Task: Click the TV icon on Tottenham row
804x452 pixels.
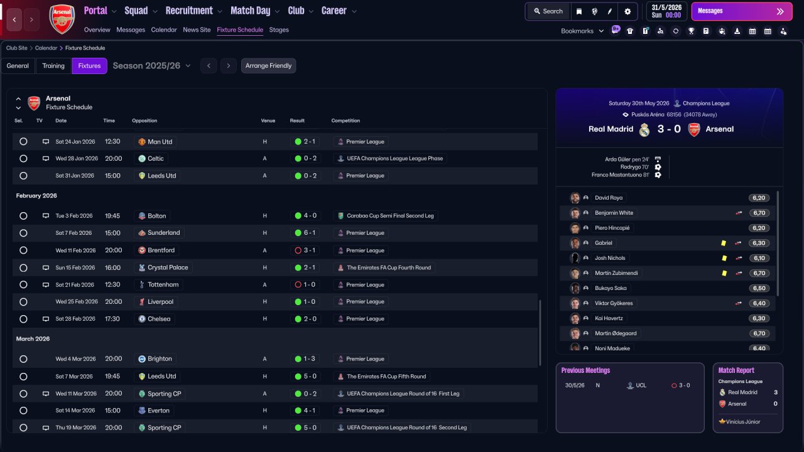Action: 45,285
